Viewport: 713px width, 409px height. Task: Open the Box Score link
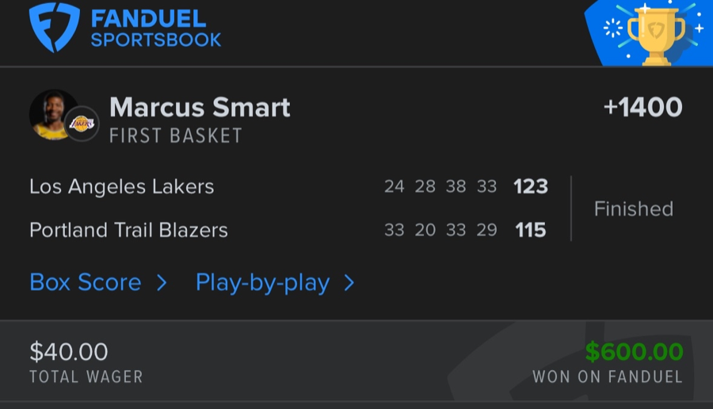(x=86, y=282)
